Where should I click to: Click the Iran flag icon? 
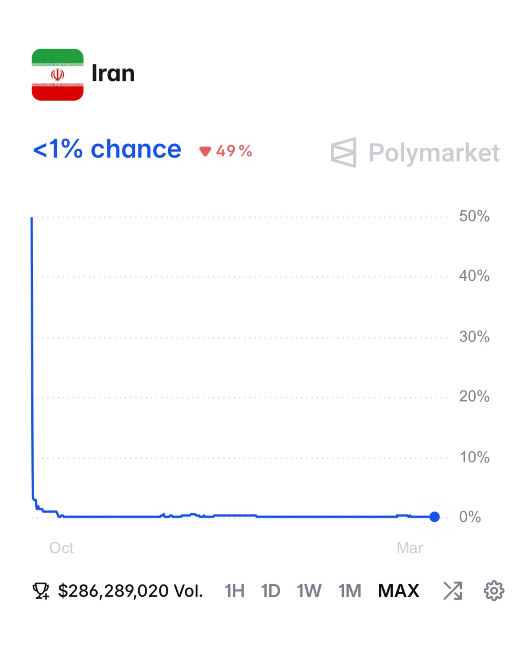(x=58, y=74)
